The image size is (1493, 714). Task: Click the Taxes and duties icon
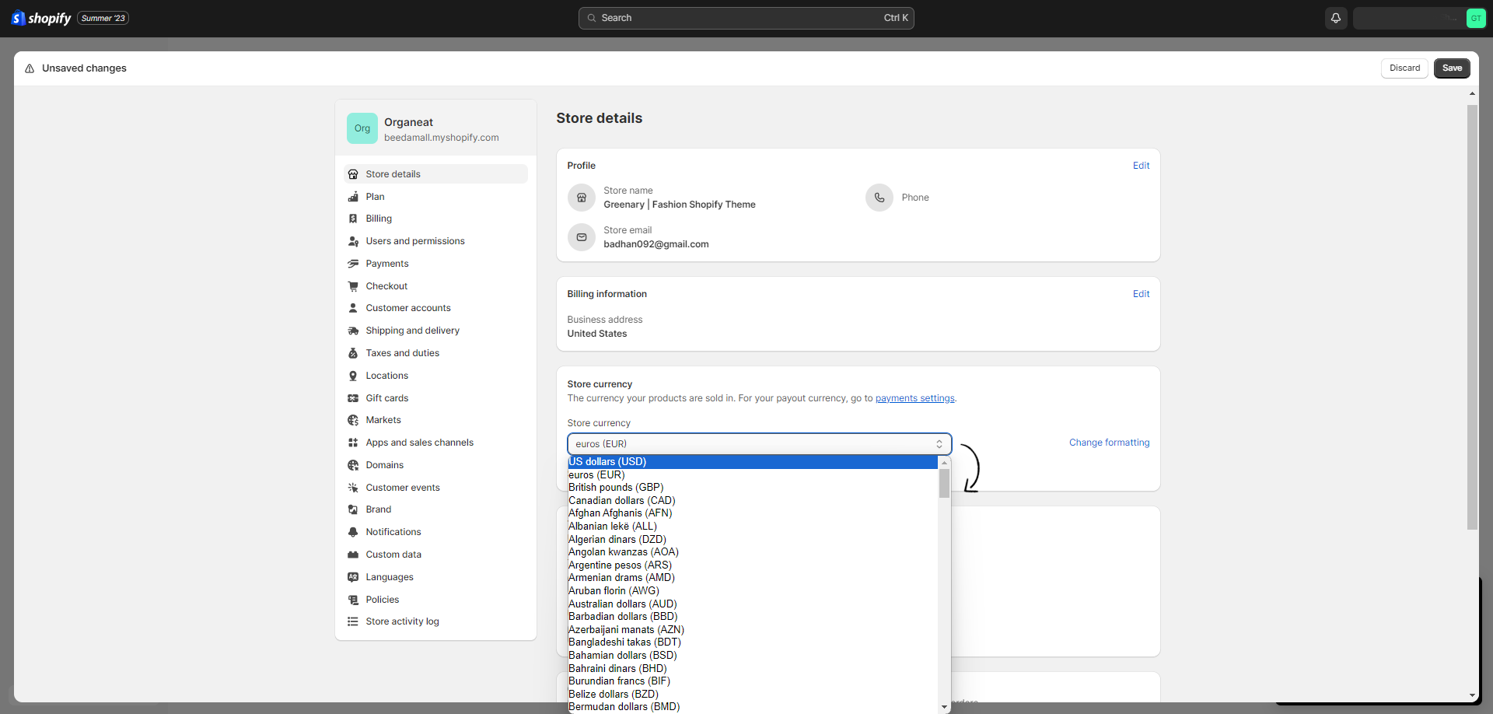point(353,353)
